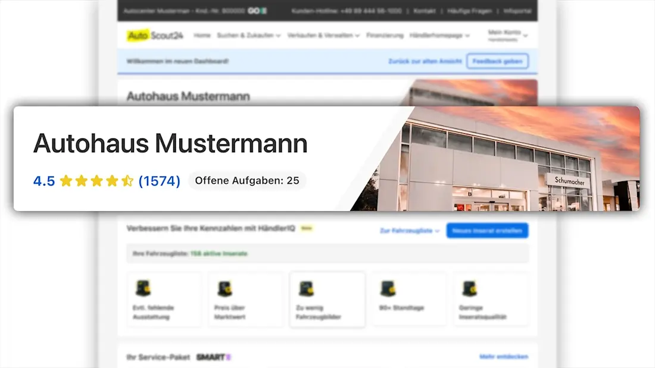Click the 'Feedback geben' button
This screenshot has width=655, height=368.
[497, 61]
